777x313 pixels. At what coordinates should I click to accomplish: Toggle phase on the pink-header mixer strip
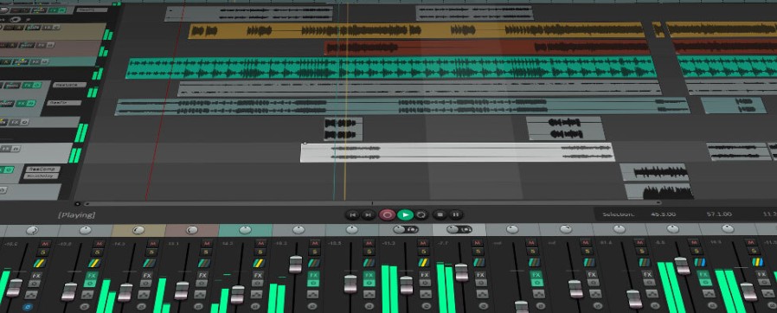198,307
